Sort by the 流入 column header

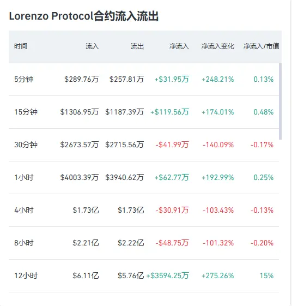92,46
